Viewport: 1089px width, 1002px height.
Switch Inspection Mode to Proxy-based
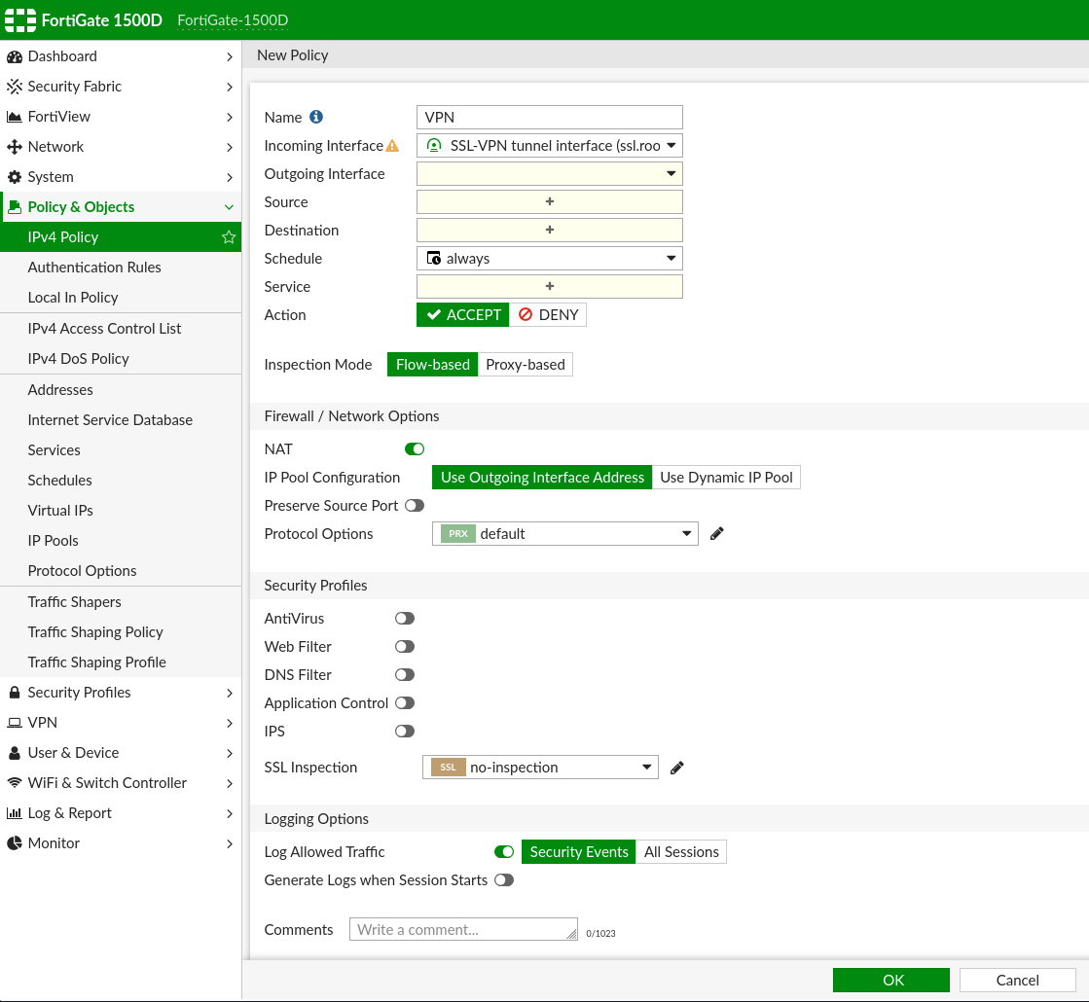[x=526, y=365]
